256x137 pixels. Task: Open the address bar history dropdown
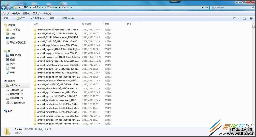(202, 7)
